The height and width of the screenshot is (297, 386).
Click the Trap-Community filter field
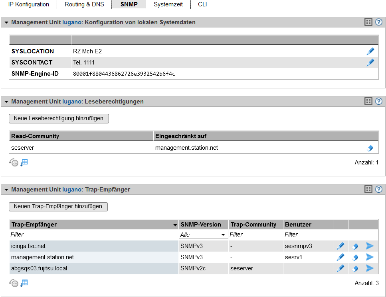coord(255,235)
